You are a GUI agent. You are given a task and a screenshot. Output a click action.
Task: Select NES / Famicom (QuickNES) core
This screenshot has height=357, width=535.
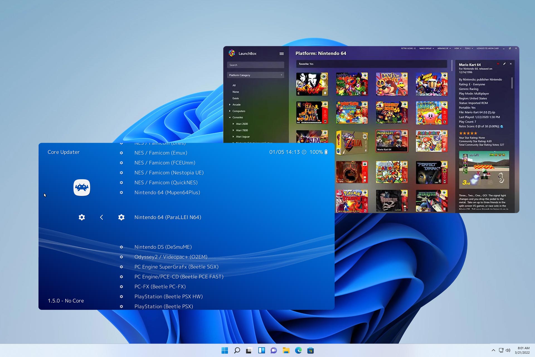point(166,183)
